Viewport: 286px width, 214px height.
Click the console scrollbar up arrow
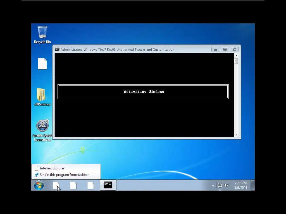236,56
